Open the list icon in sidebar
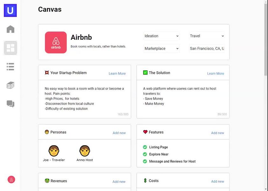Screen dimensions: 268x191 11,67
